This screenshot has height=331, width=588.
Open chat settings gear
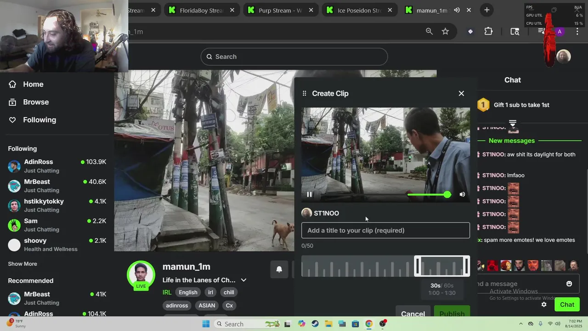(x=544, y=304)
